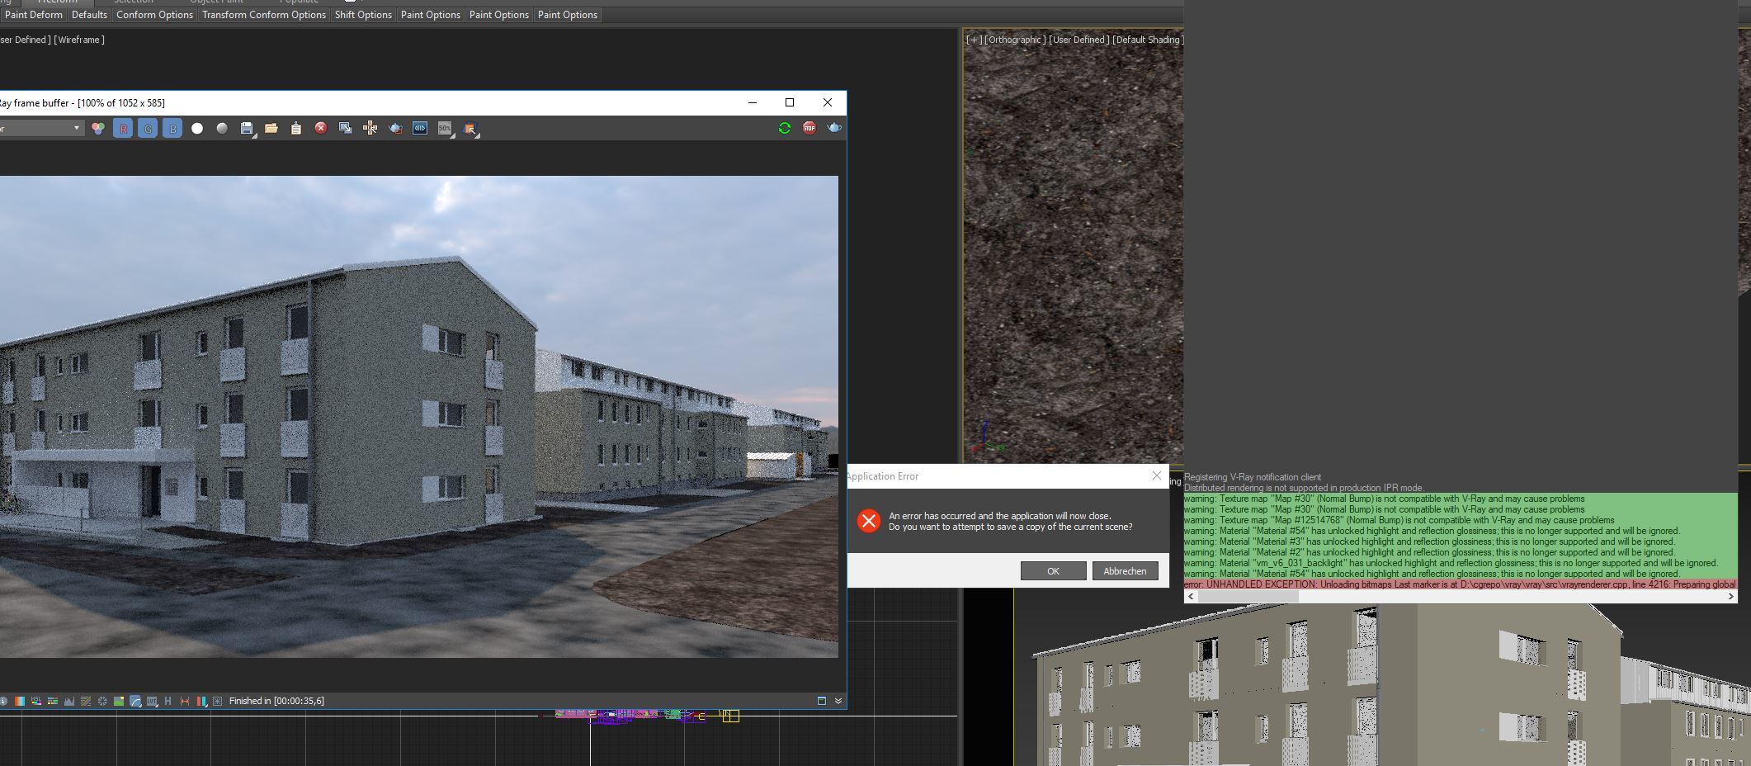The height and width of the screenshot is (766, 1751).
Task: Open Wireframe shading menu in left viewport
Action: 79,40
